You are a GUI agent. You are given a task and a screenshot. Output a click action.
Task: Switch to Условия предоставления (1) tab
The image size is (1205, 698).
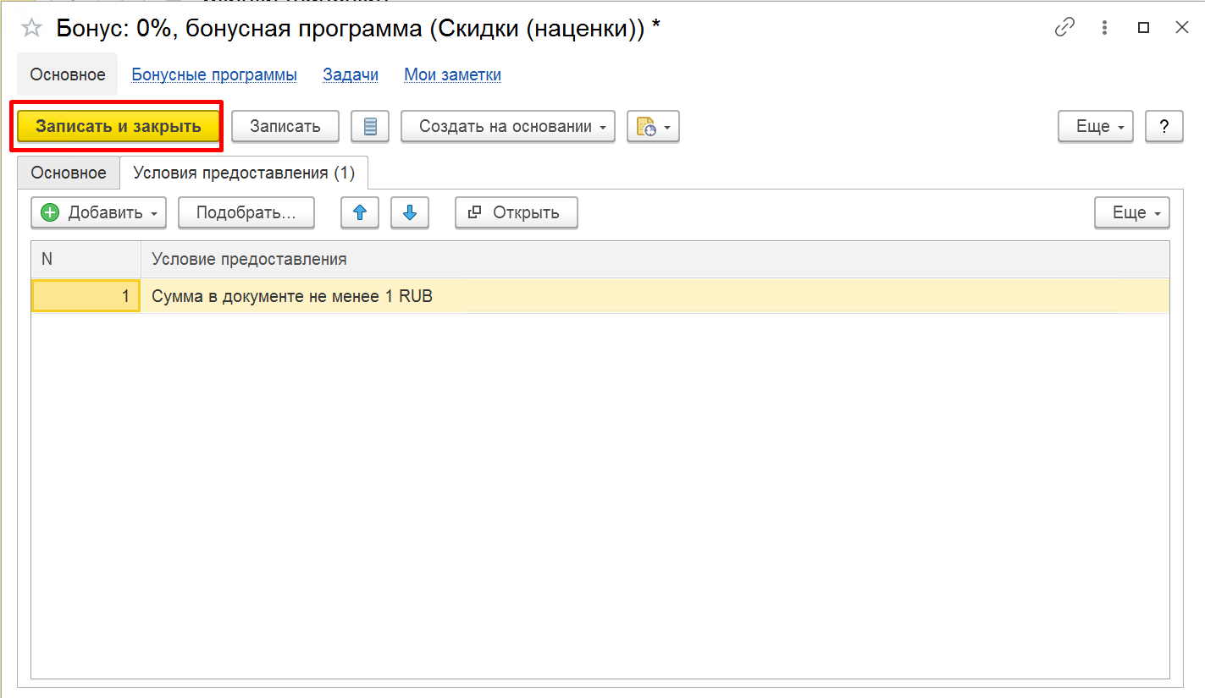244,173
